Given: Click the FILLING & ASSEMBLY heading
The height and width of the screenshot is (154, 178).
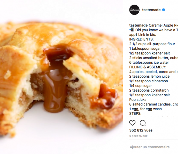Looking at the screenshot, I should click(148, 67).
